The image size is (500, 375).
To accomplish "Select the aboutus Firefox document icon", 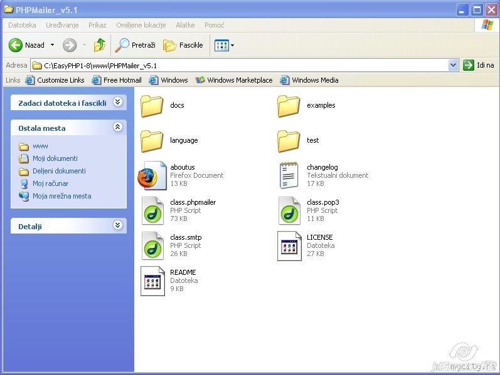I will tap(151, 175).
